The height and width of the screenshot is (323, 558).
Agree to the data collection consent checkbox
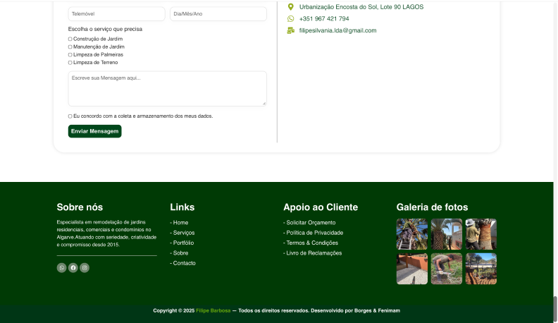70,116
